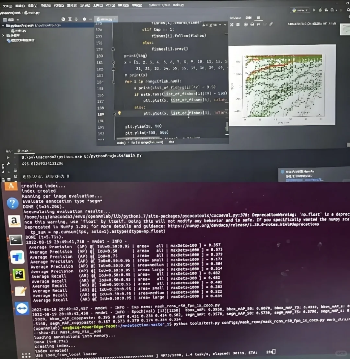Open the first menu (File) in menu bar

(x=7, y=6)
